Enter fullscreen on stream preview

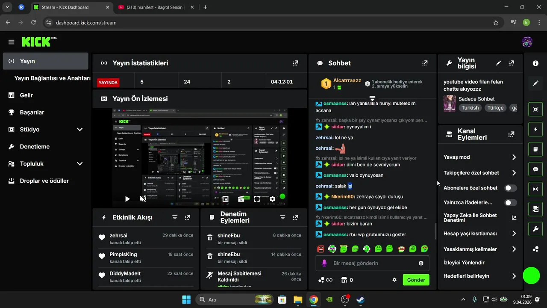(x=257, y=199)
